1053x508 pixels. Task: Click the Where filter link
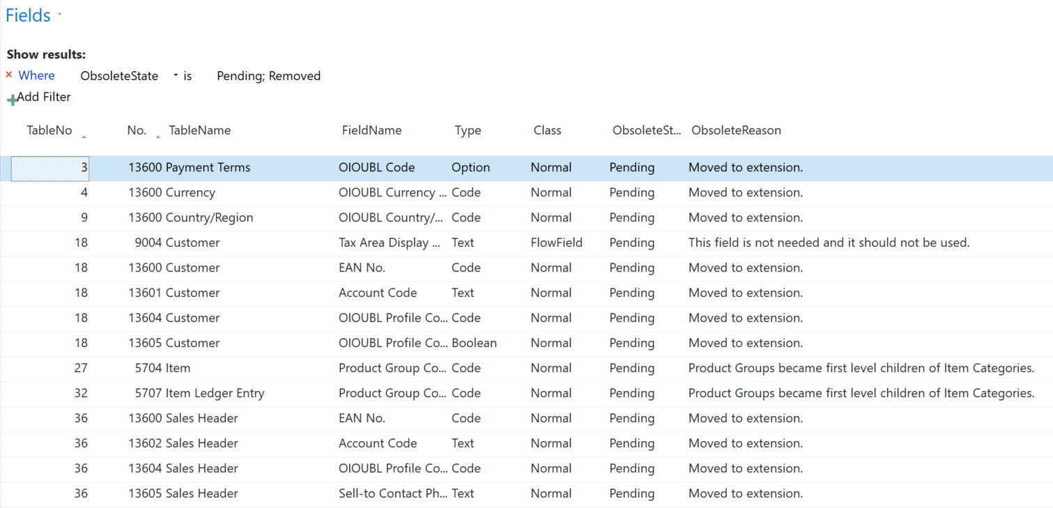point(36,76)
